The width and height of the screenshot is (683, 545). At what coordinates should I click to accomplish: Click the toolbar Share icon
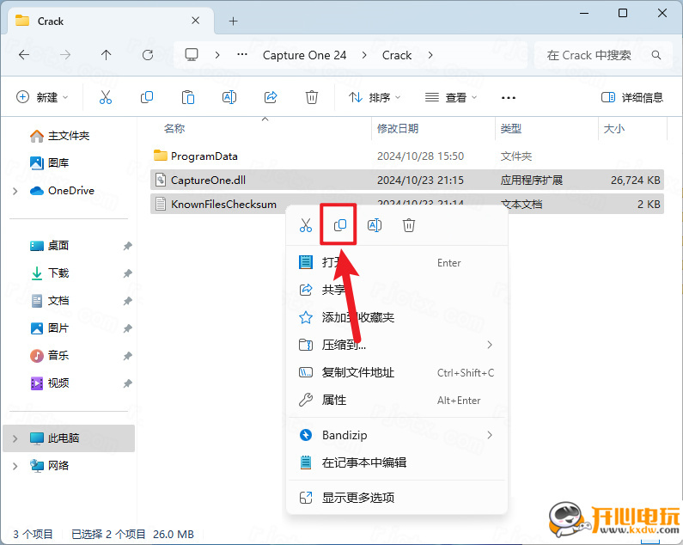(271, 97)
